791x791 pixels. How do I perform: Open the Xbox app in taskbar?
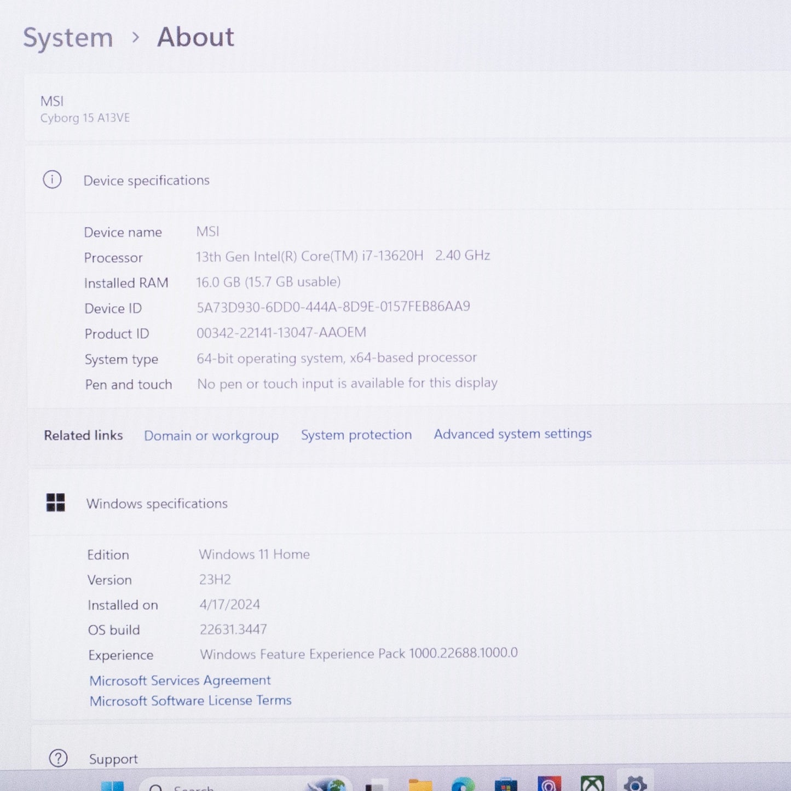[592, 784]
